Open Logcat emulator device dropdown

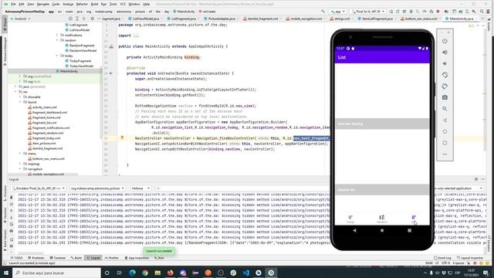click(x=39, y=188)
